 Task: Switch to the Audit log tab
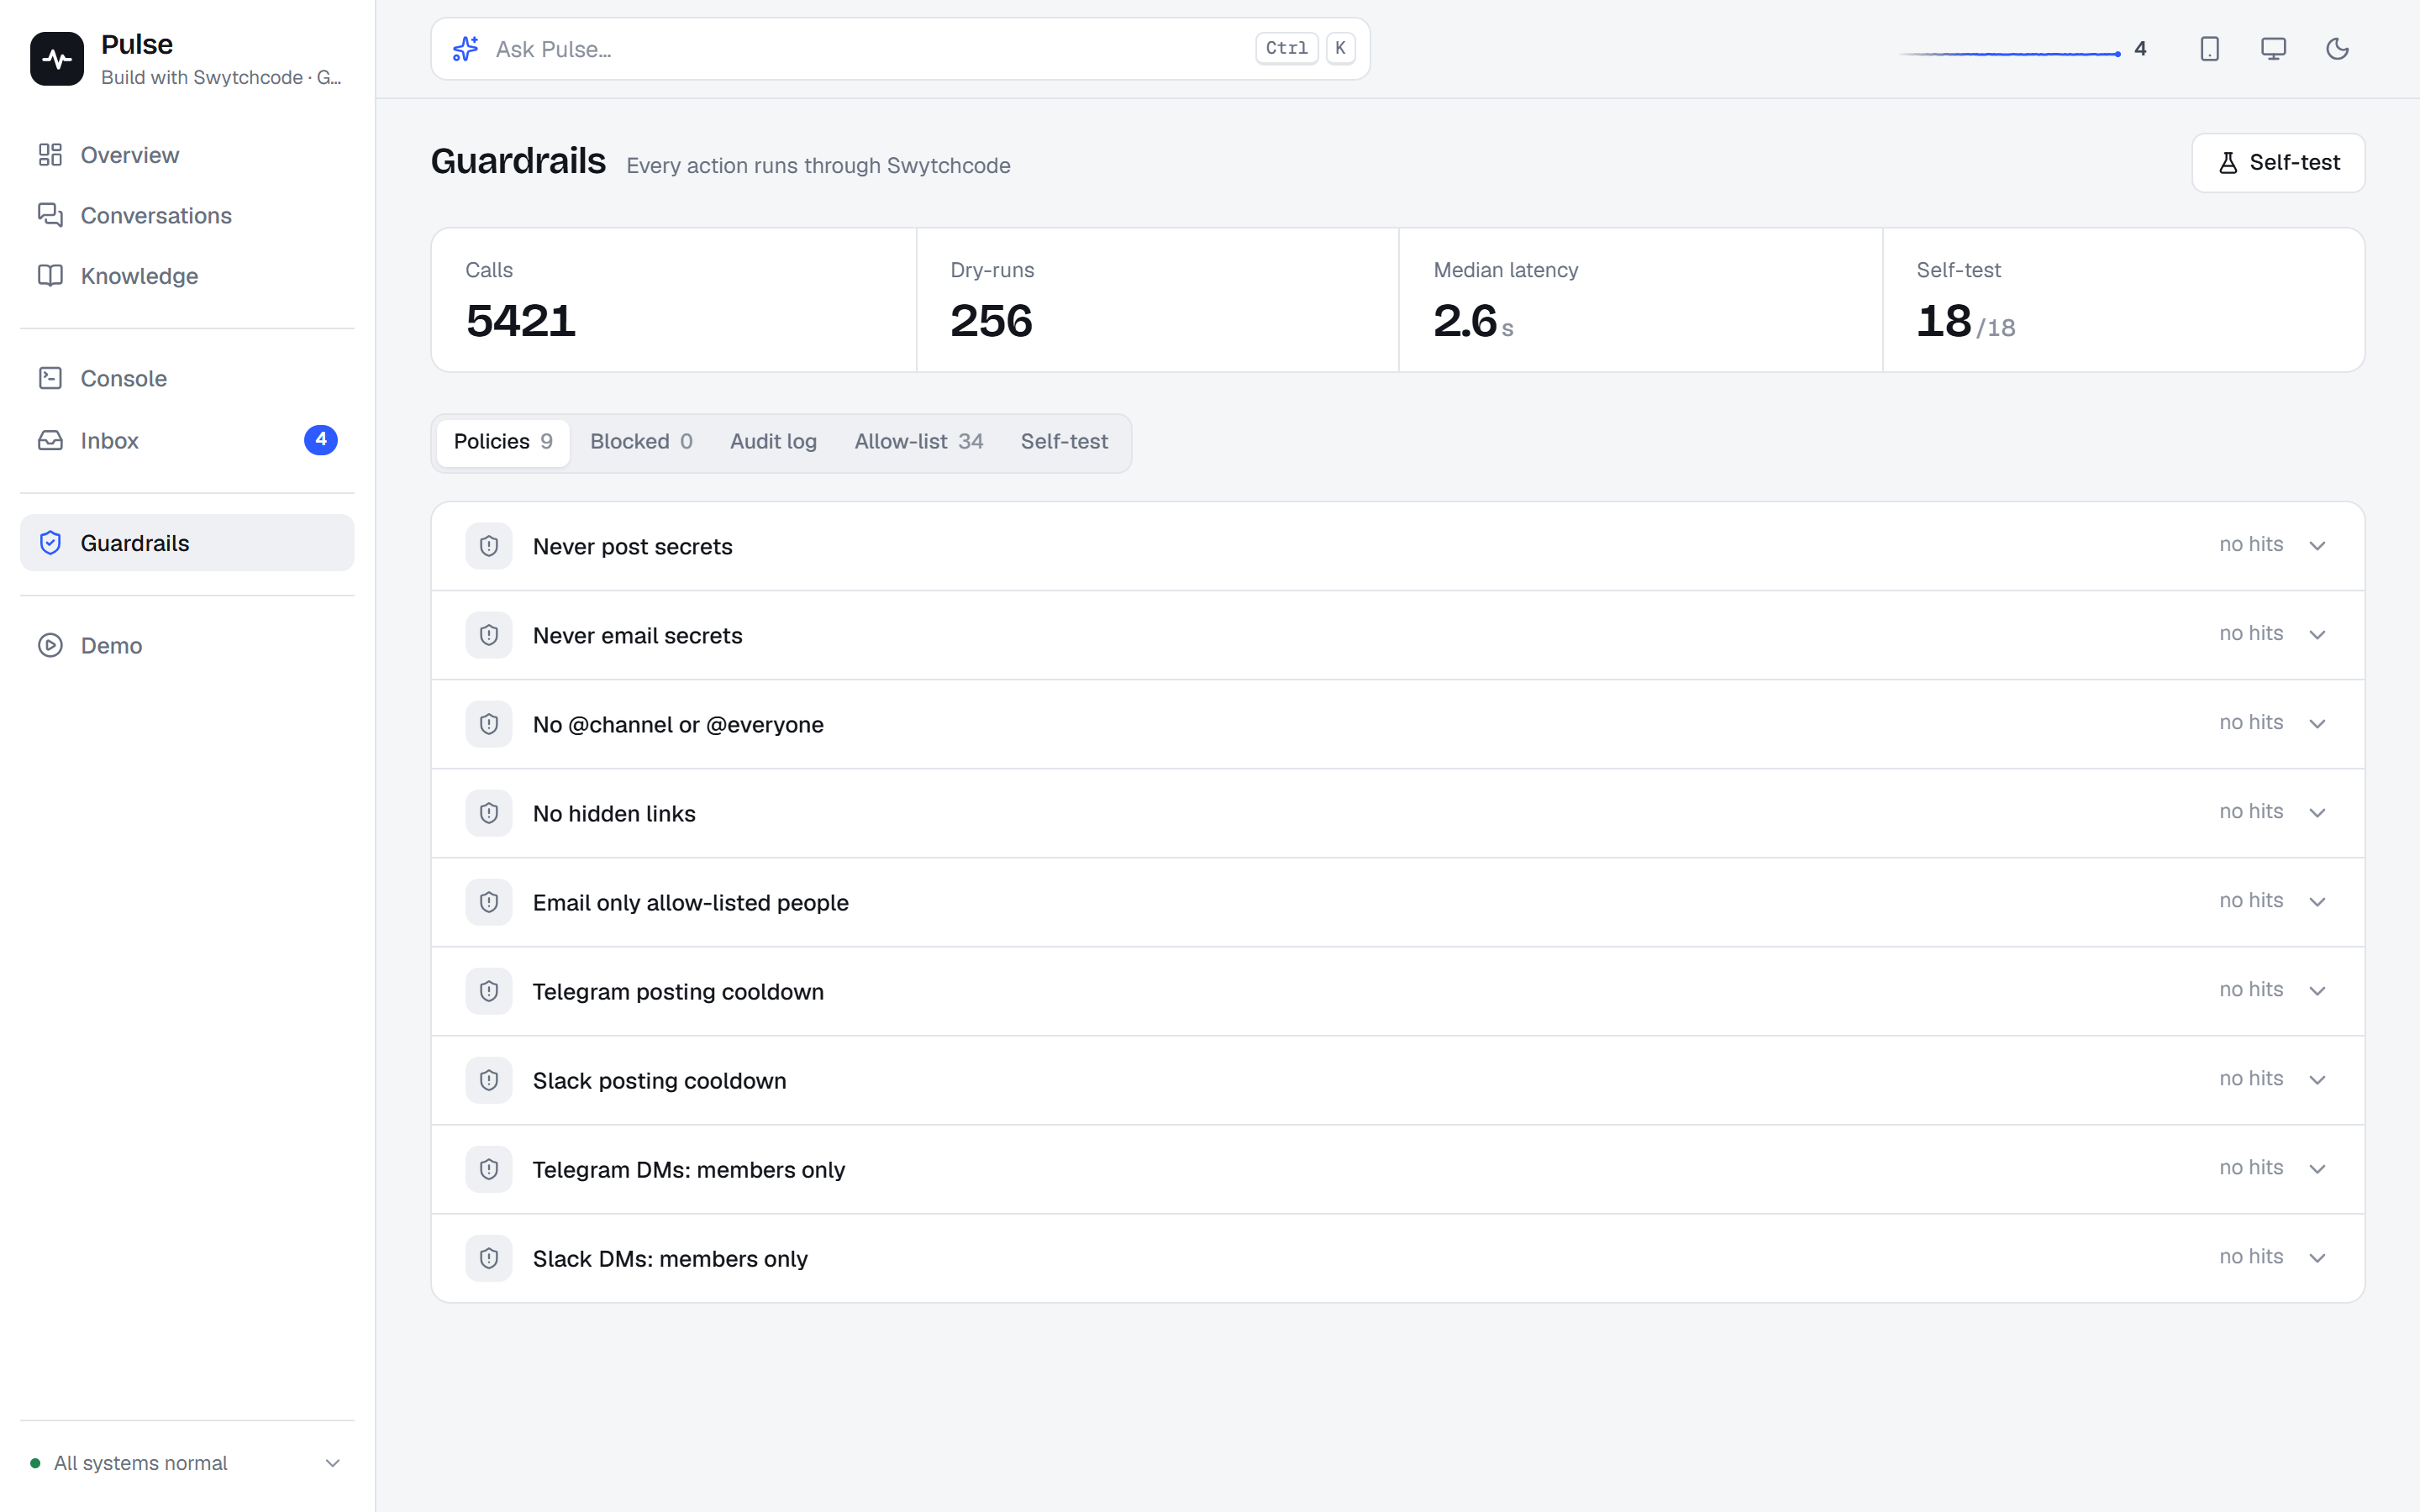point(773,442)
